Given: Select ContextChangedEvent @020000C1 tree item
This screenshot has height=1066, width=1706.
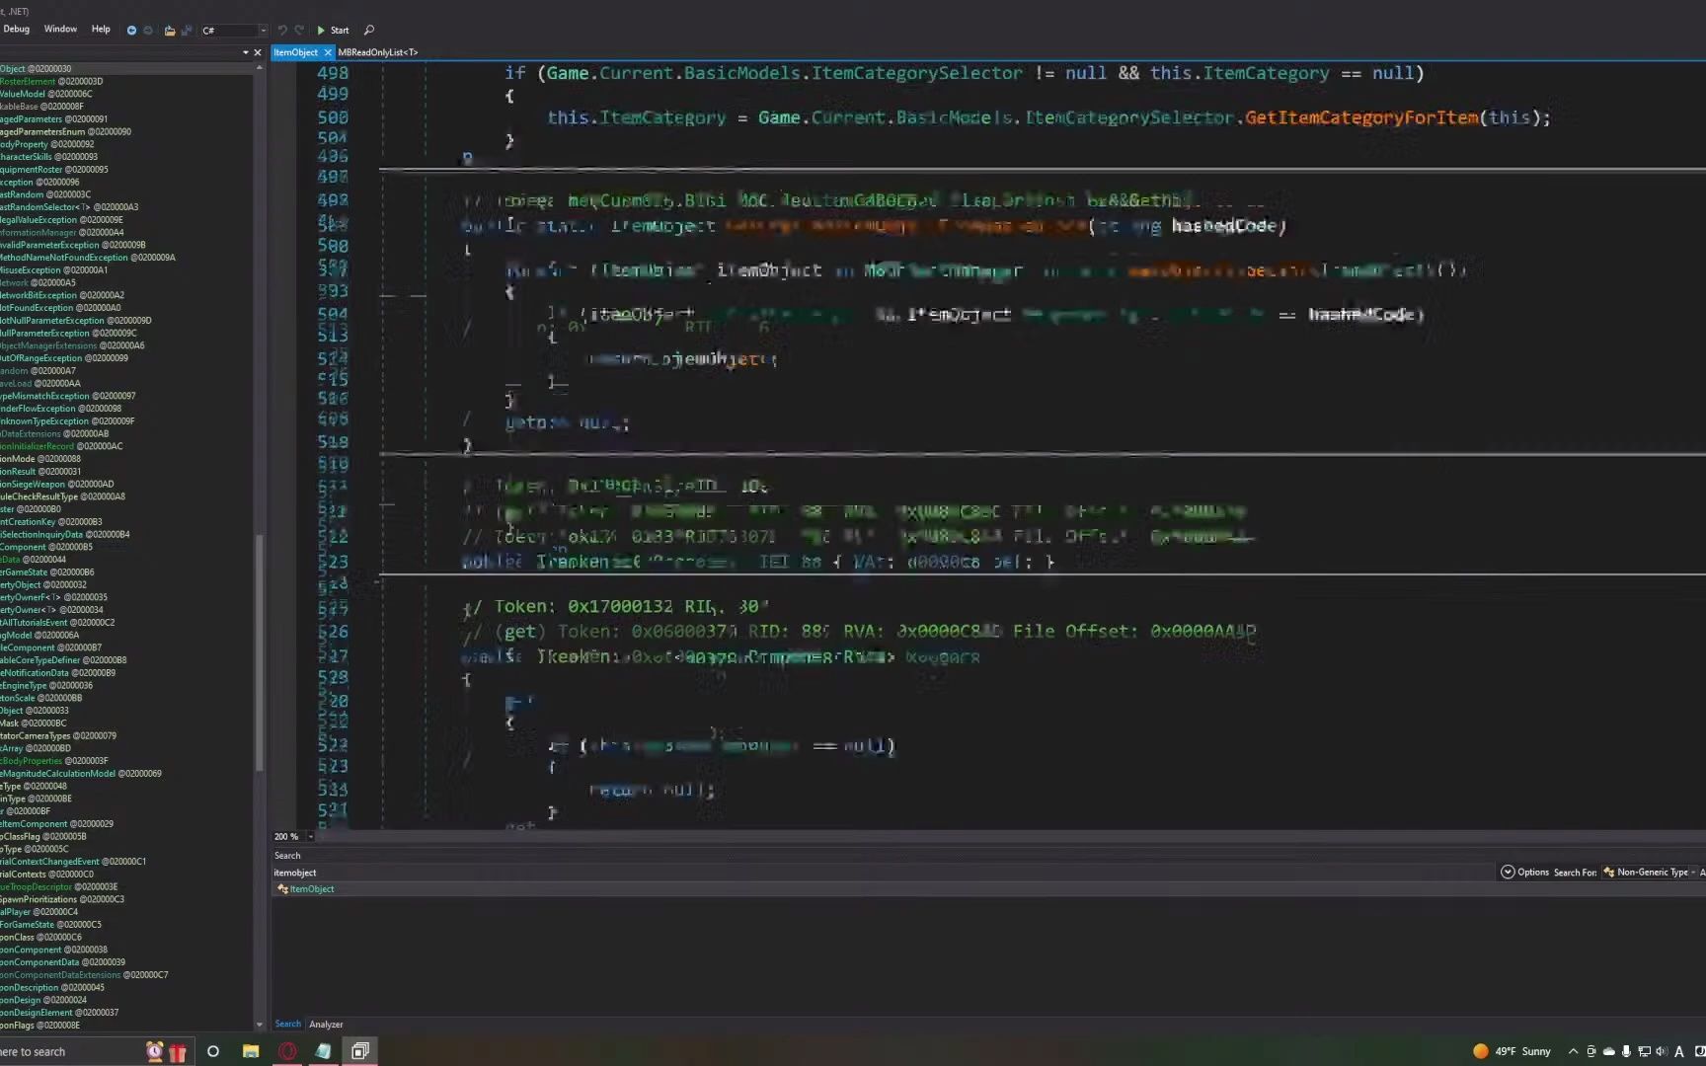Looking at the screenshot, I should pyautogui.click(x=72, y=862).
